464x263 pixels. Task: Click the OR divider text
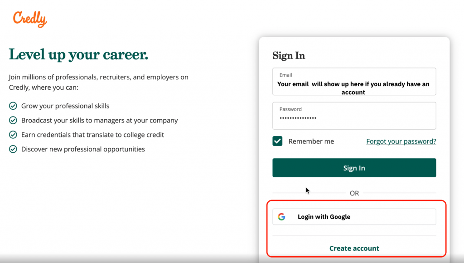coord(354,193)
